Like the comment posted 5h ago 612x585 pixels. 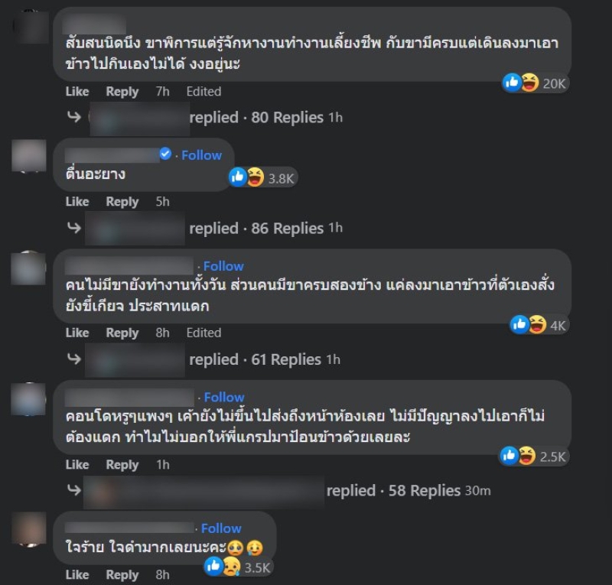77,201
